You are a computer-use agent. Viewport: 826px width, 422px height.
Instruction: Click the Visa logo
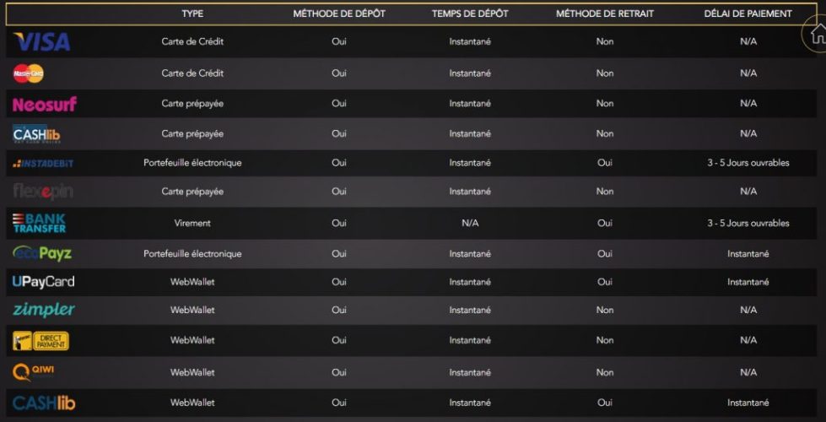[41, 41]
